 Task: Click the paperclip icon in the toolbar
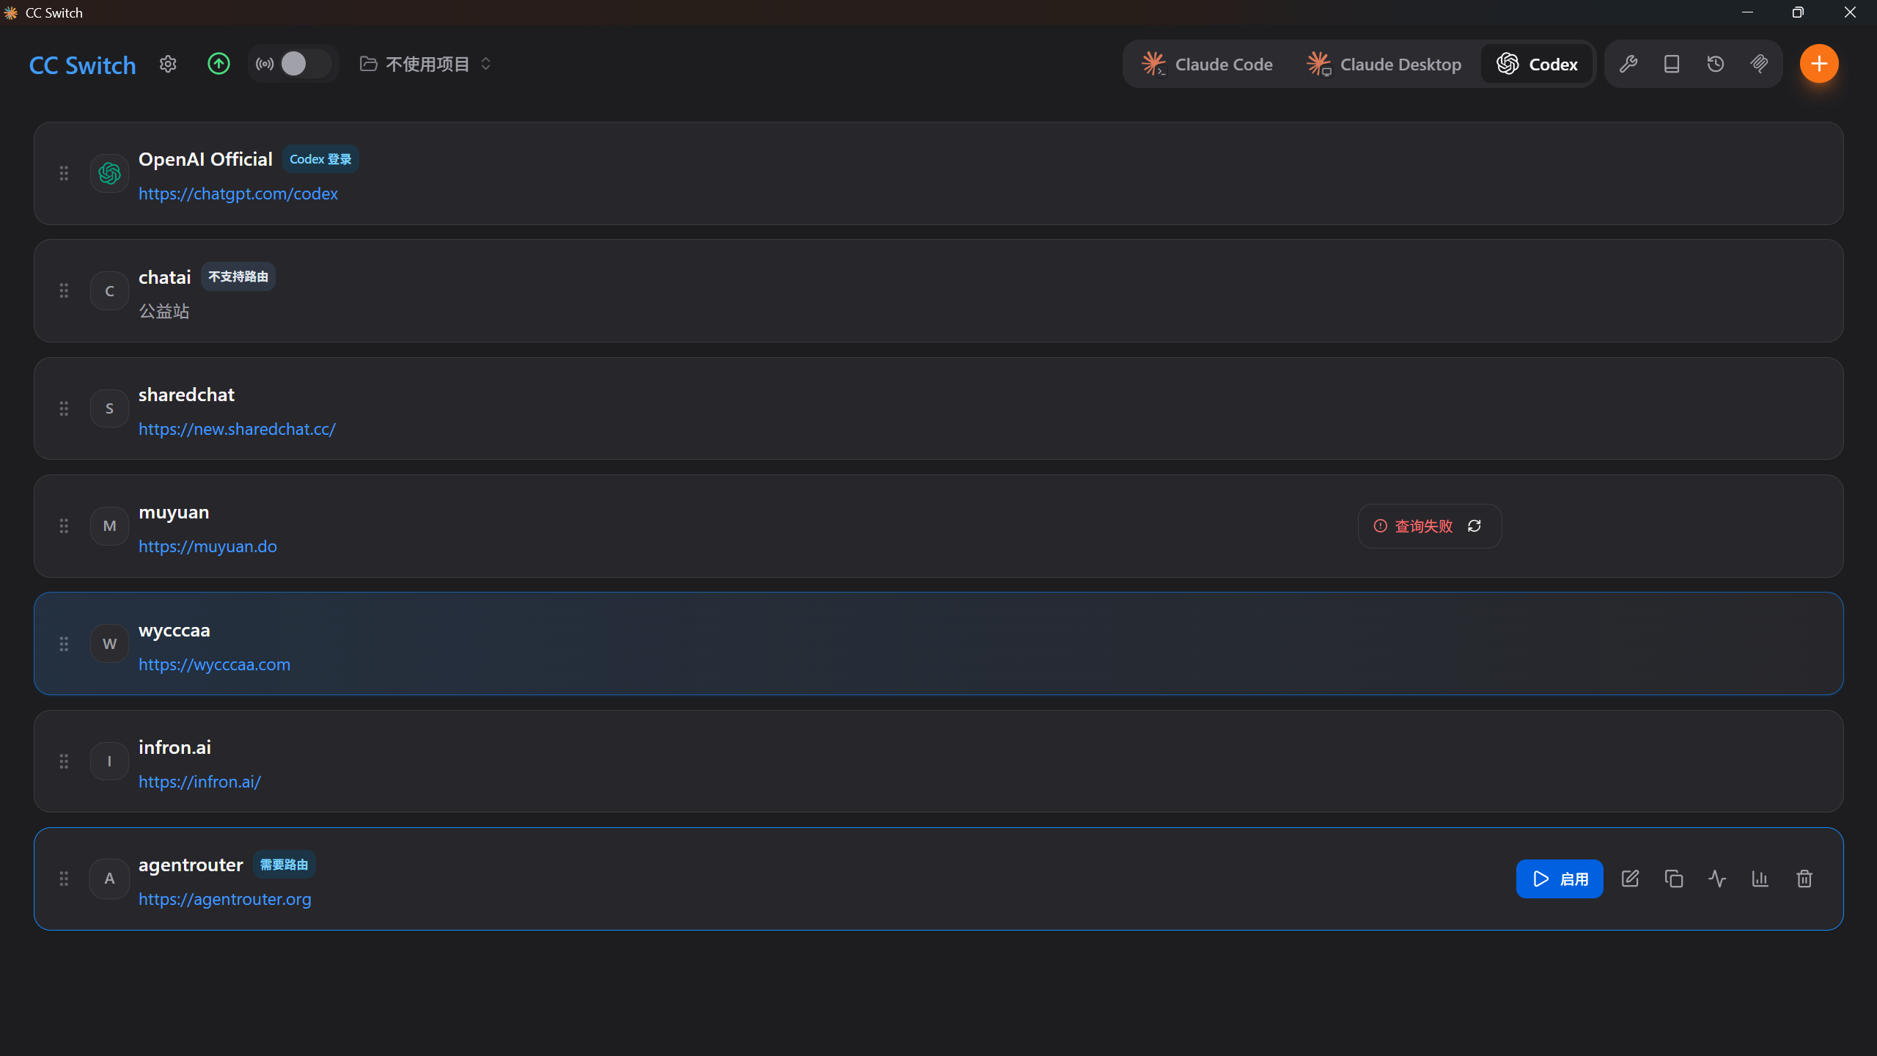(x=1759, y=65)
